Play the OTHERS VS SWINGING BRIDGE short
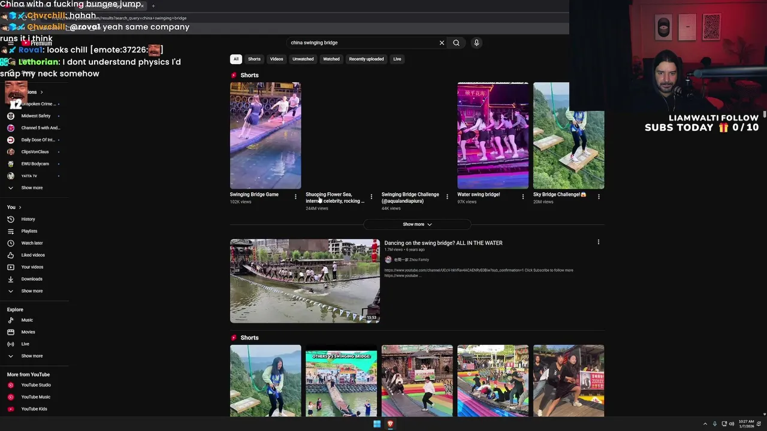The width and height of the screenshot is (767, 431). coord(341,381)
